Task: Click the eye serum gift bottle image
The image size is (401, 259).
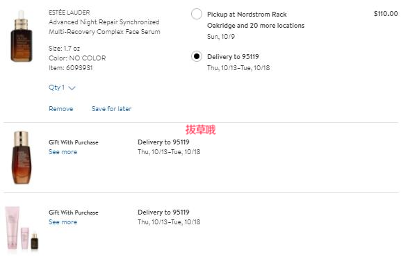Action: (x=22, y=158)
